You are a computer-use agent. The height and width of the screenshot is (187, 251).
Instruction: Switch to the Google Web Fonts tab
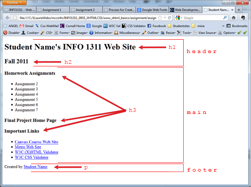coord(152,10)
